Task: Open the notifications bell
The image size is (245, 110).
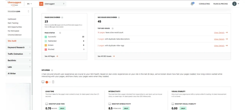Action: click(x=192, y=4)
